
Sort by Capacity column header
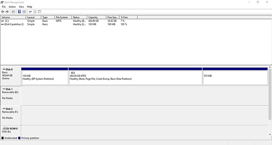96,17
